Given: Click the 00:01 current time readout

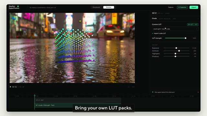Looking at the screenshot, I should click(x=15, y=87).
